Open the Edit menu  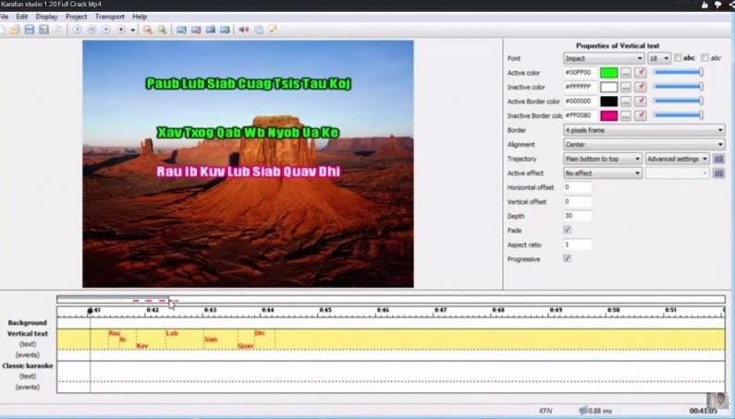click(x=22, y=17)
